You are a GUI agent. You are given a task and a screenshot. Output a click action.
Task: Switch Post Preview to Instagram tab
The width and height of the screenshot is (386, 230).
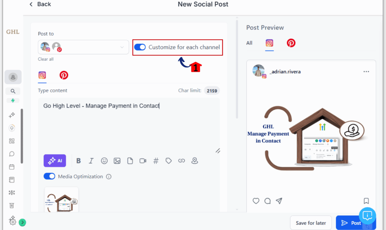269,43
